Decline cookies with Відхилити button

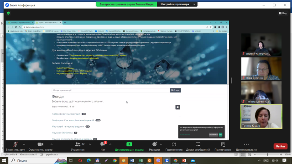pos(214,135)
